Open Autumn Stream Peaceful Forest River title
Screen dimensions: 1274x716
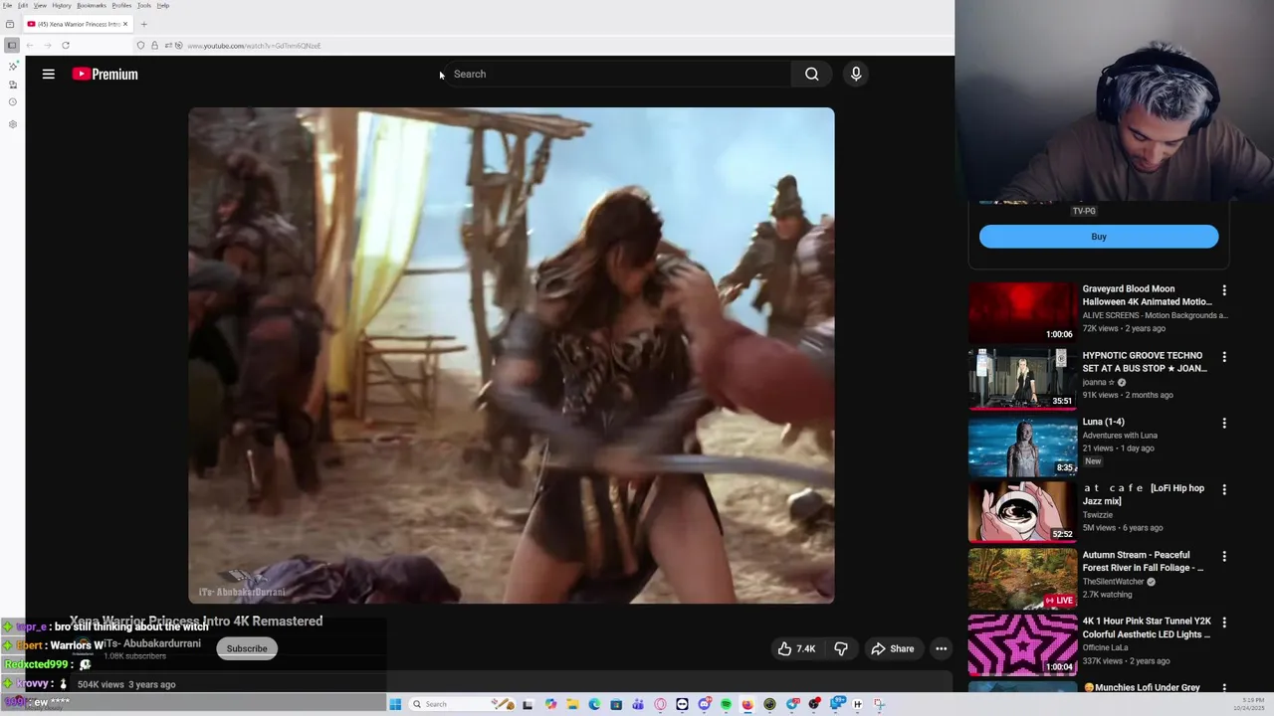click(1143, 561)
